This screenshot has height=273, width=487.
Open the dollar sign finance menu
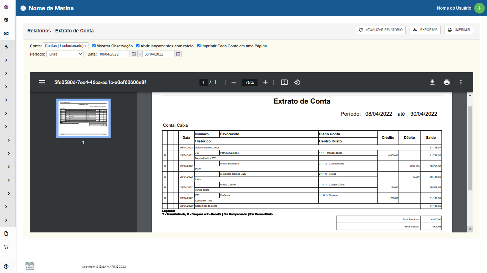[6, 47]
